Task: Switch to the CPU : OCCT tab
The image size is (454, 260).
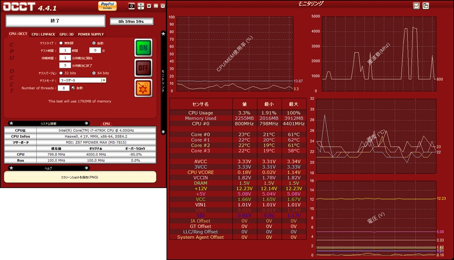Action: tap(18, 34)
